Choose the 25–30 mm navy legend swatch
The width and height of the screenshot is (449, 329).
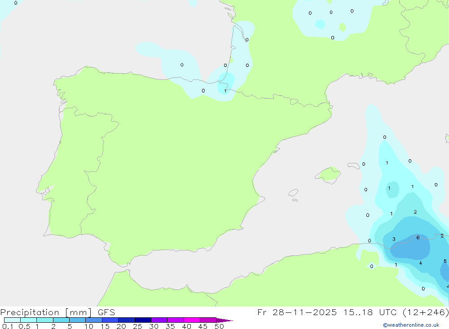coord(143,320)
